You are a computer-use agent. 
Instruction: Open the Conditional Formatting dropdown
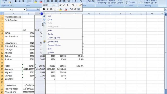102,2
